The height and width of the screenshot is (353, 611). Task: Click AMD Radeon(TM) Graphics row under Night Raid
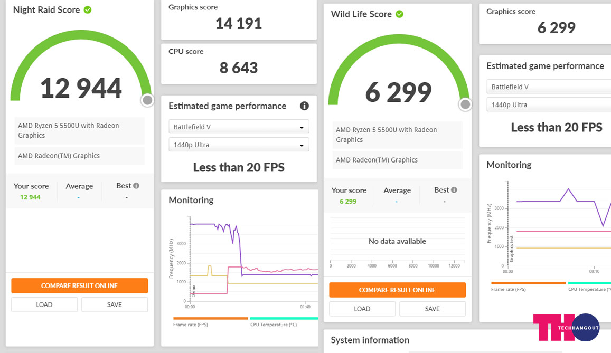[80, 156]
